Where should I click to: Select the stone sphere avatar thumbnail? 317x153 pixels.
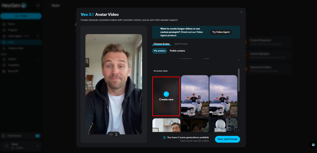223,125
